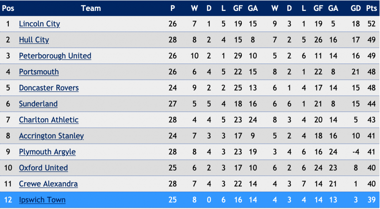Image resolution: width=380 pixels, height=209 pixels.
Task: Open the Oxford United team page
Action: (43, 168)
